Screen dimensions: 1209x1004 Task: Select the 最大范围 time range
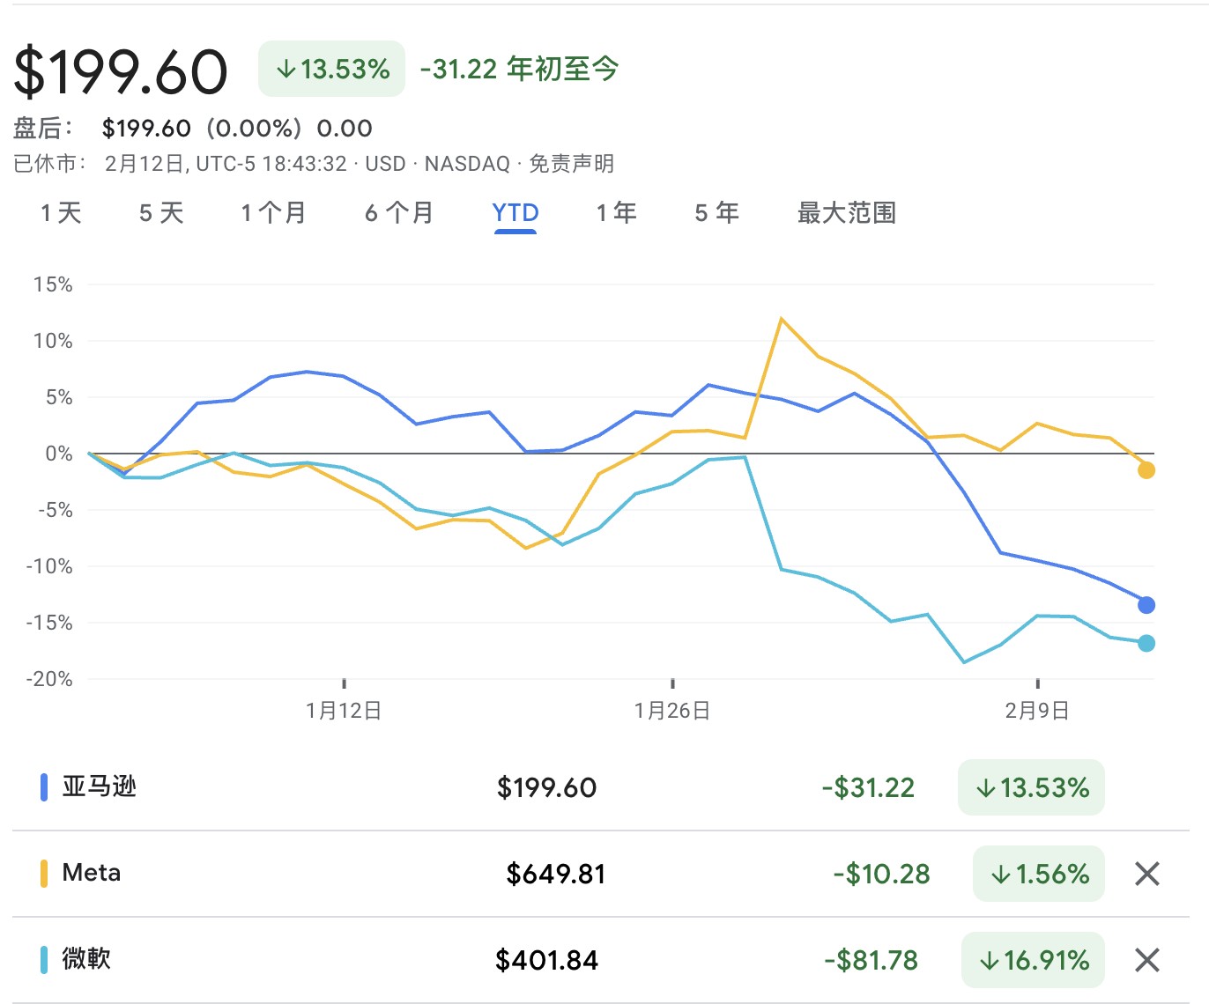tap(846, 213)
